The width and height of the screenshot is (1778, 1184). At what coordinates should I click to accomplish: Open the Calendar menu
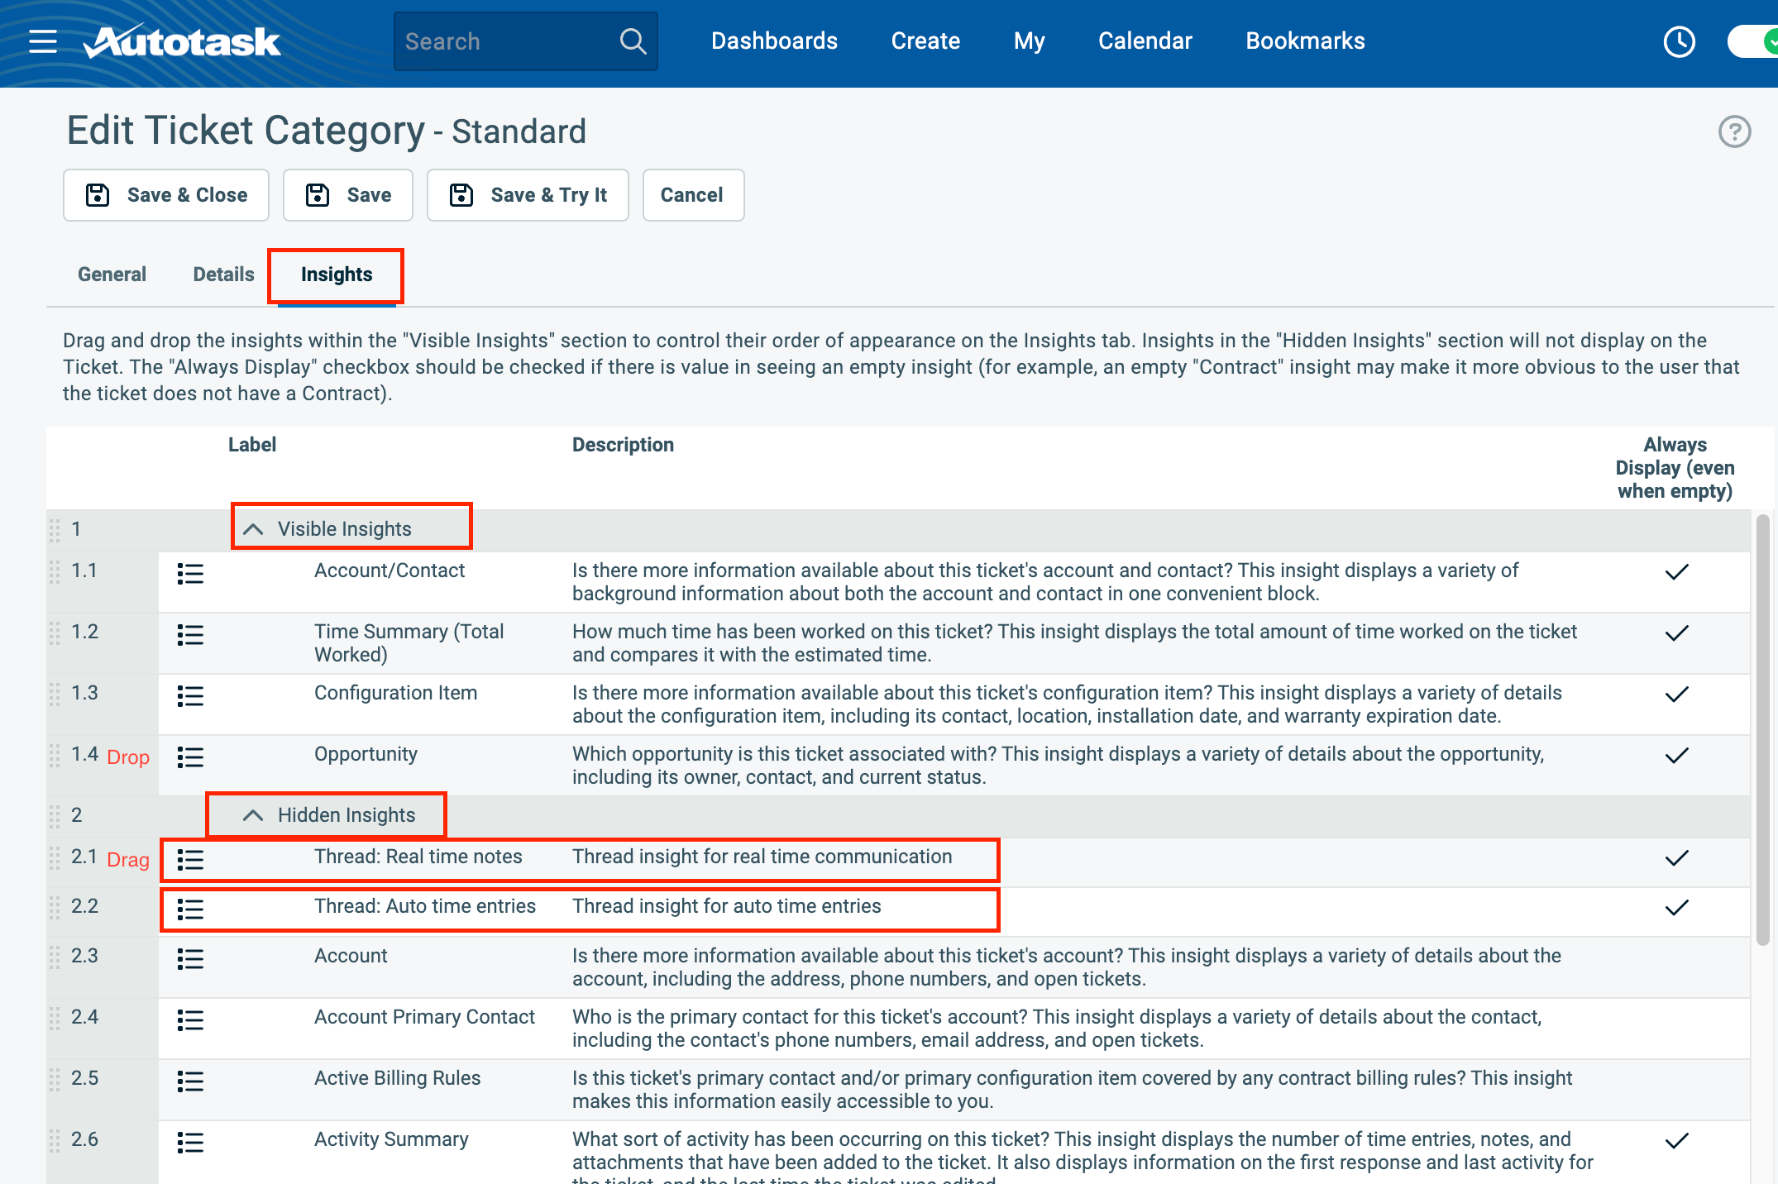1145,41
